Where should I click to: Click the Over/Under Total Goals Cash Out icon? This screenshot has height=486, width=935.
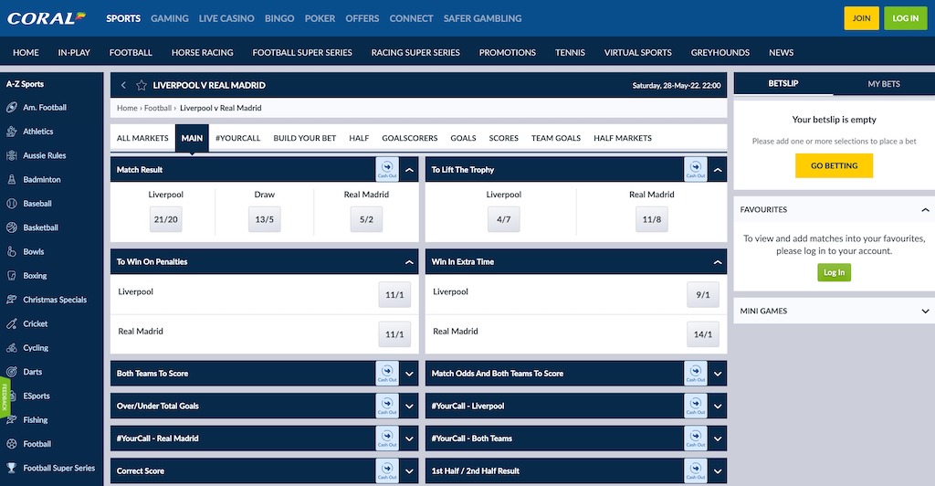387,406
